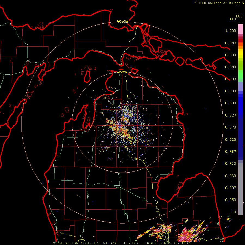Click the Correlation Coefficient KAPX caption text
This screenshot has width=245, height=245.
(122, 243)
